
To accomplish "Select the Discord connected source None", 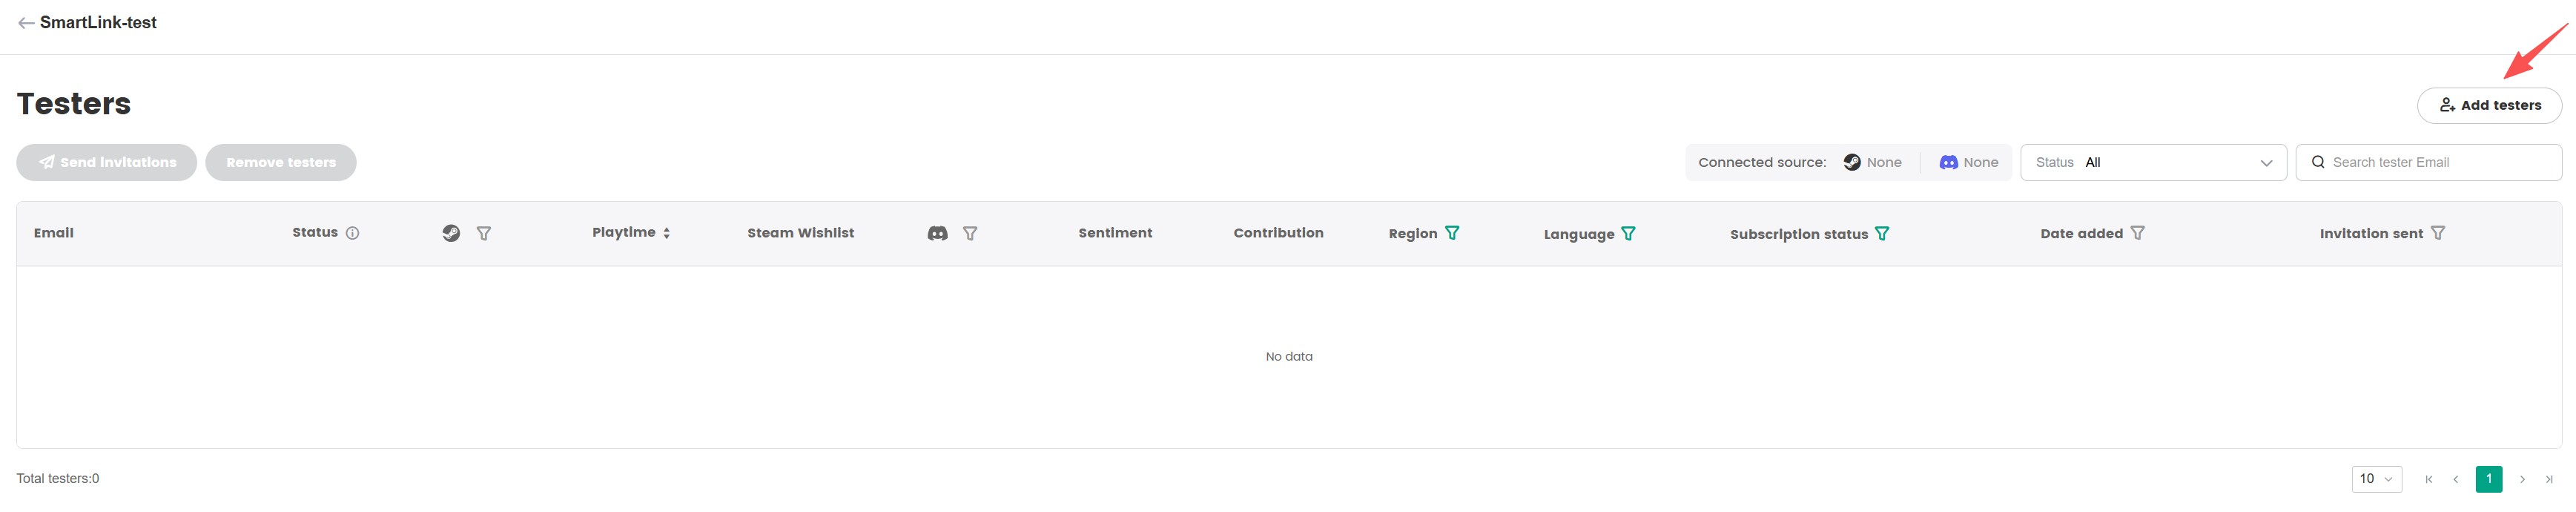I will 1968,162.
